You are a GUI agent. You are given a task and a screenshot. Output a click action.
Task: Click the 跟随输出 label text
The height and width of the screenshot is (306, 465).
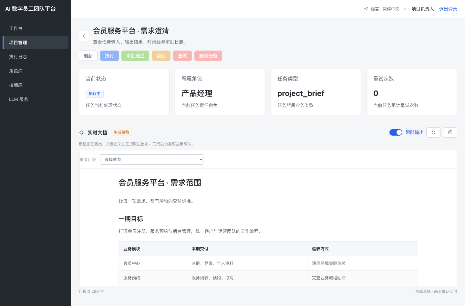coord(415,132)
